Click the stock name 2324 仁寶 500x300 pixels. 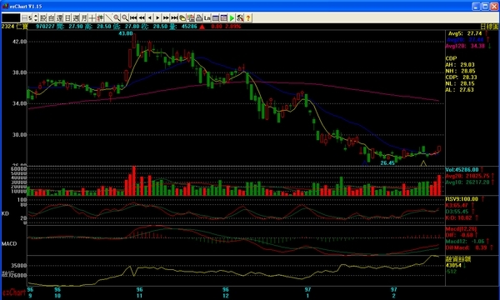15,26
